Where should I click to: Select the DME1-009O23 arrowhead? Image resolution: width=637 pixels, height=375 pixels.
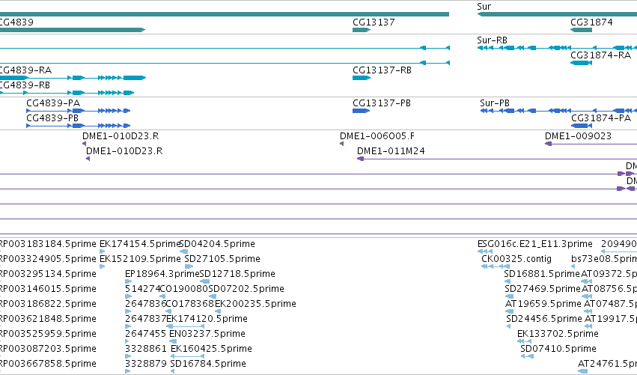pos(548,144)
